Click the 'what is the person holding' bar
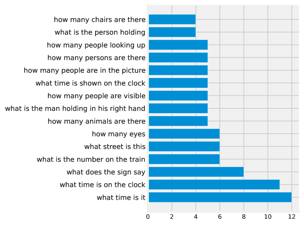Image resolution: width=304 pixels, height=225 pixels. (172, 32)
